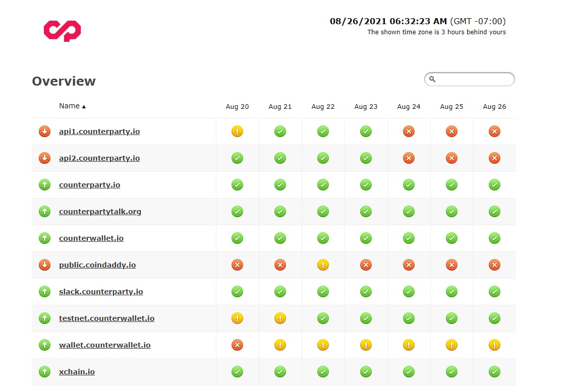
Task: Click counterpartytalk.org Aug 25 check icon
Action: click(451, 212)
